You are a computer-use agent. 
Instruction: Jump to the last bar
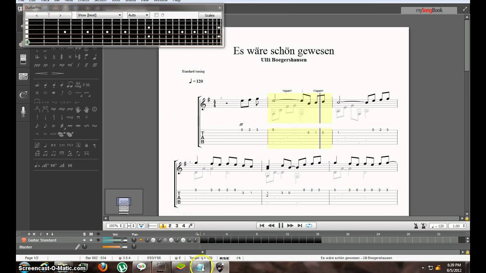tap(300, 226)
